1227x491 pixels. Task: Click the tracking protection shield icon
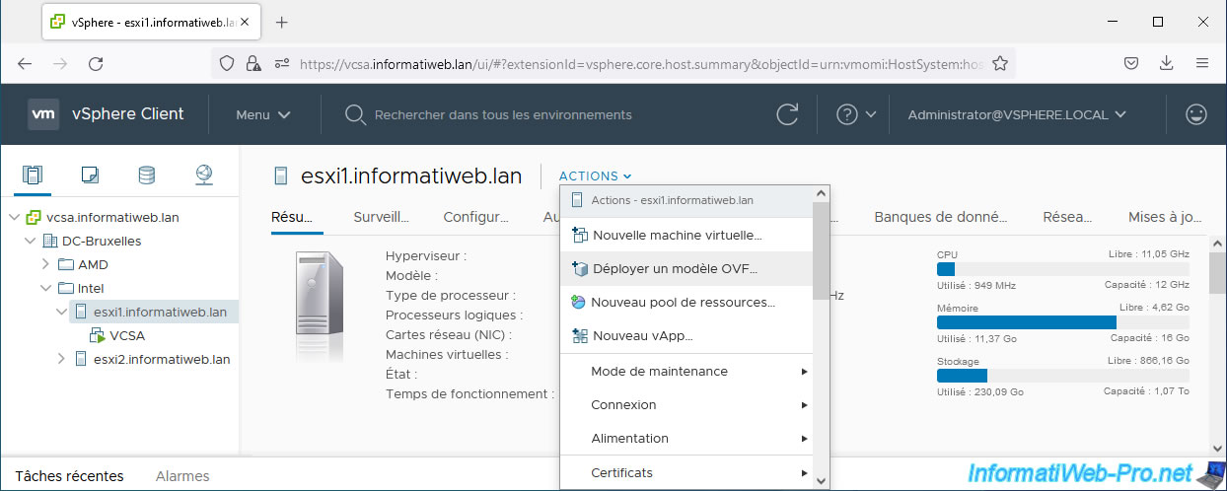pyautogui.click(x=227, y=63)
